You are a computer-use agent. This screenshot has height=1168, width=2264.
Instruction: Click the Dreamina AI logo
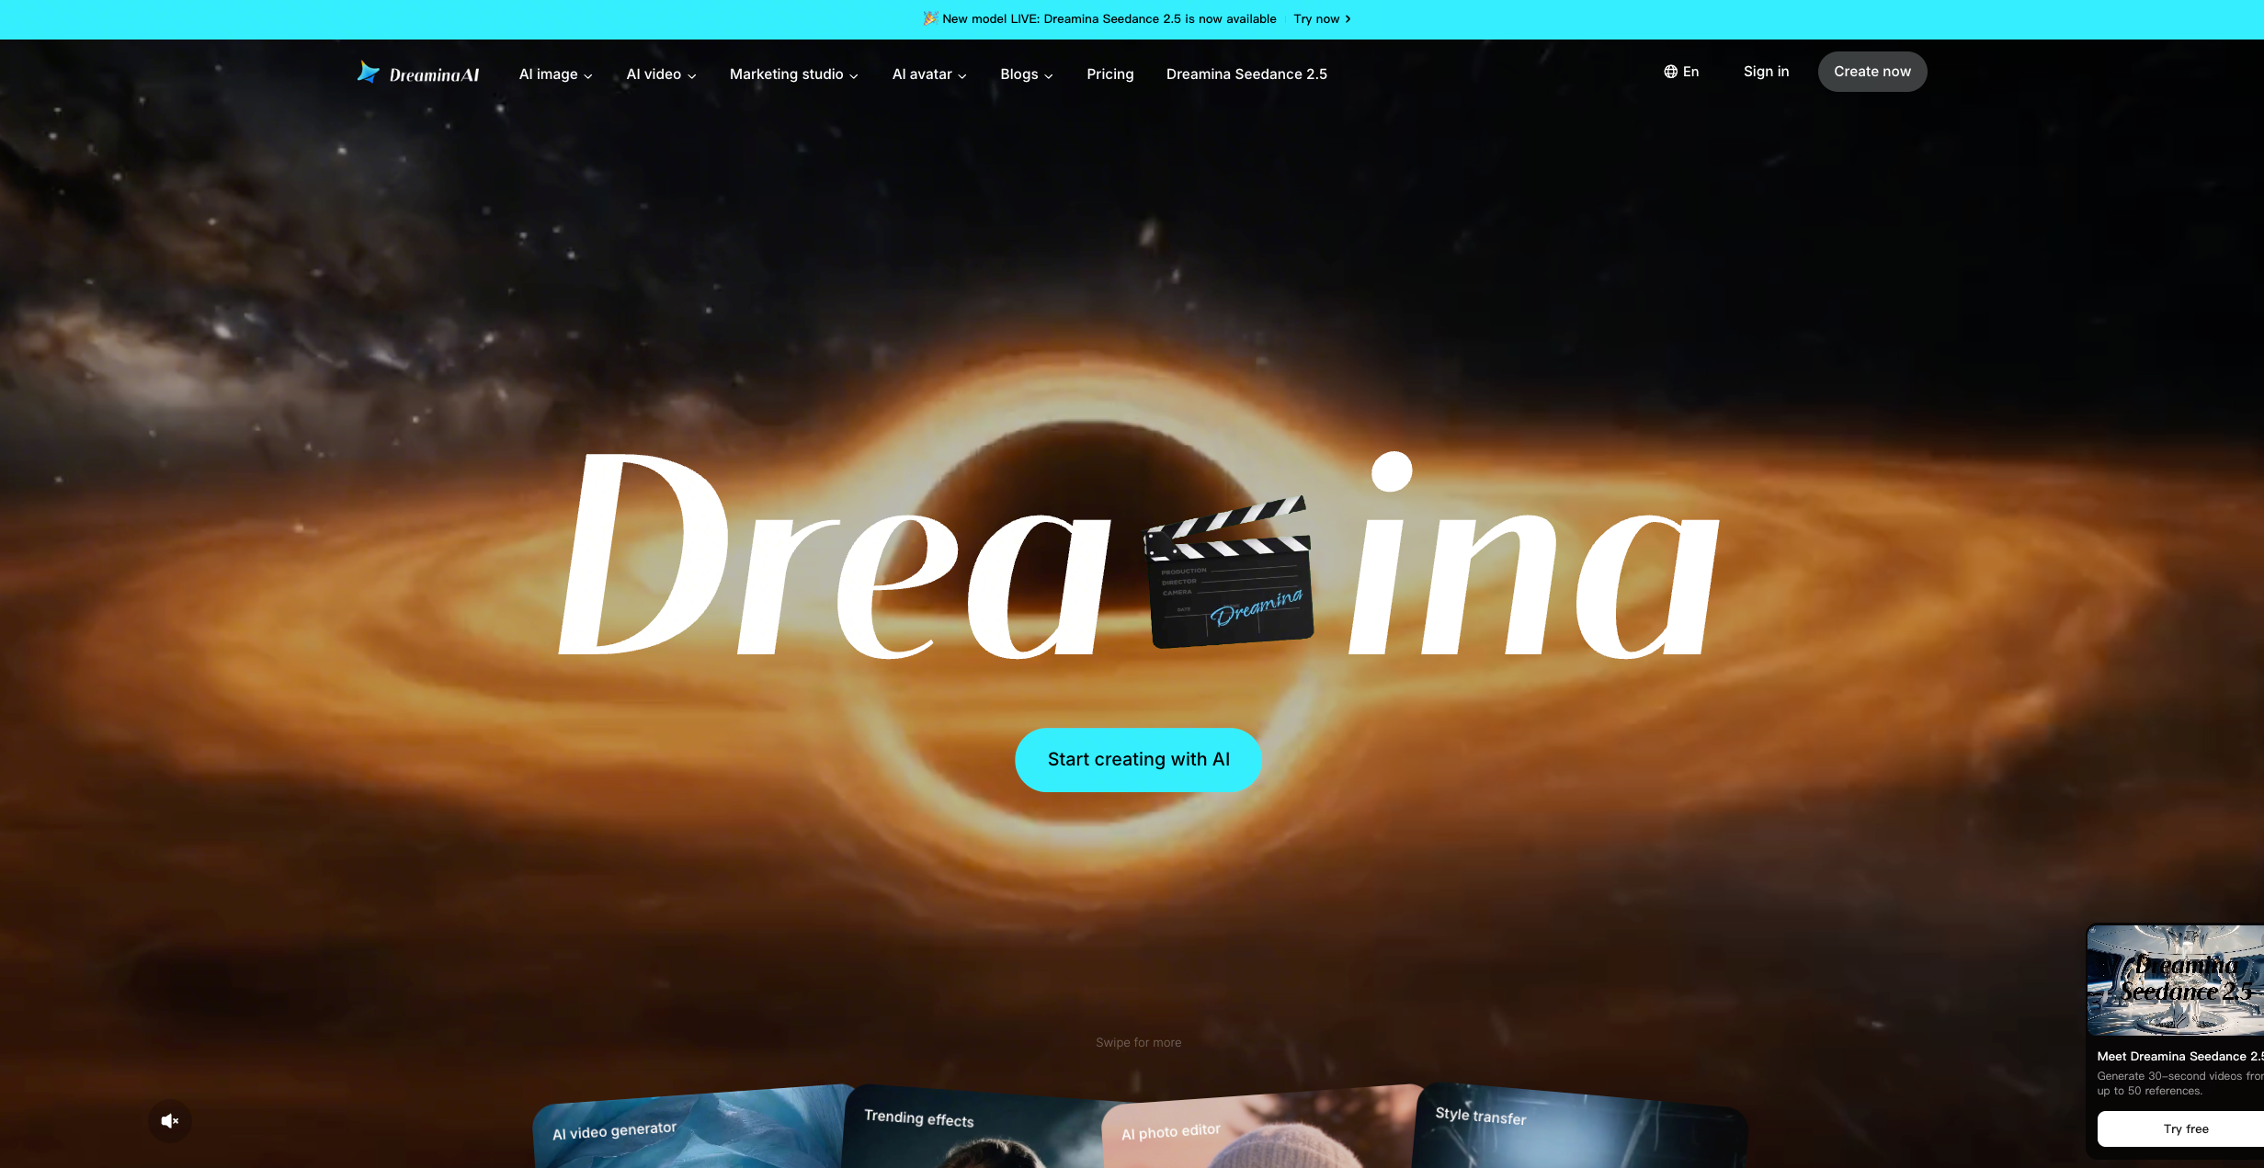[418, 74]
